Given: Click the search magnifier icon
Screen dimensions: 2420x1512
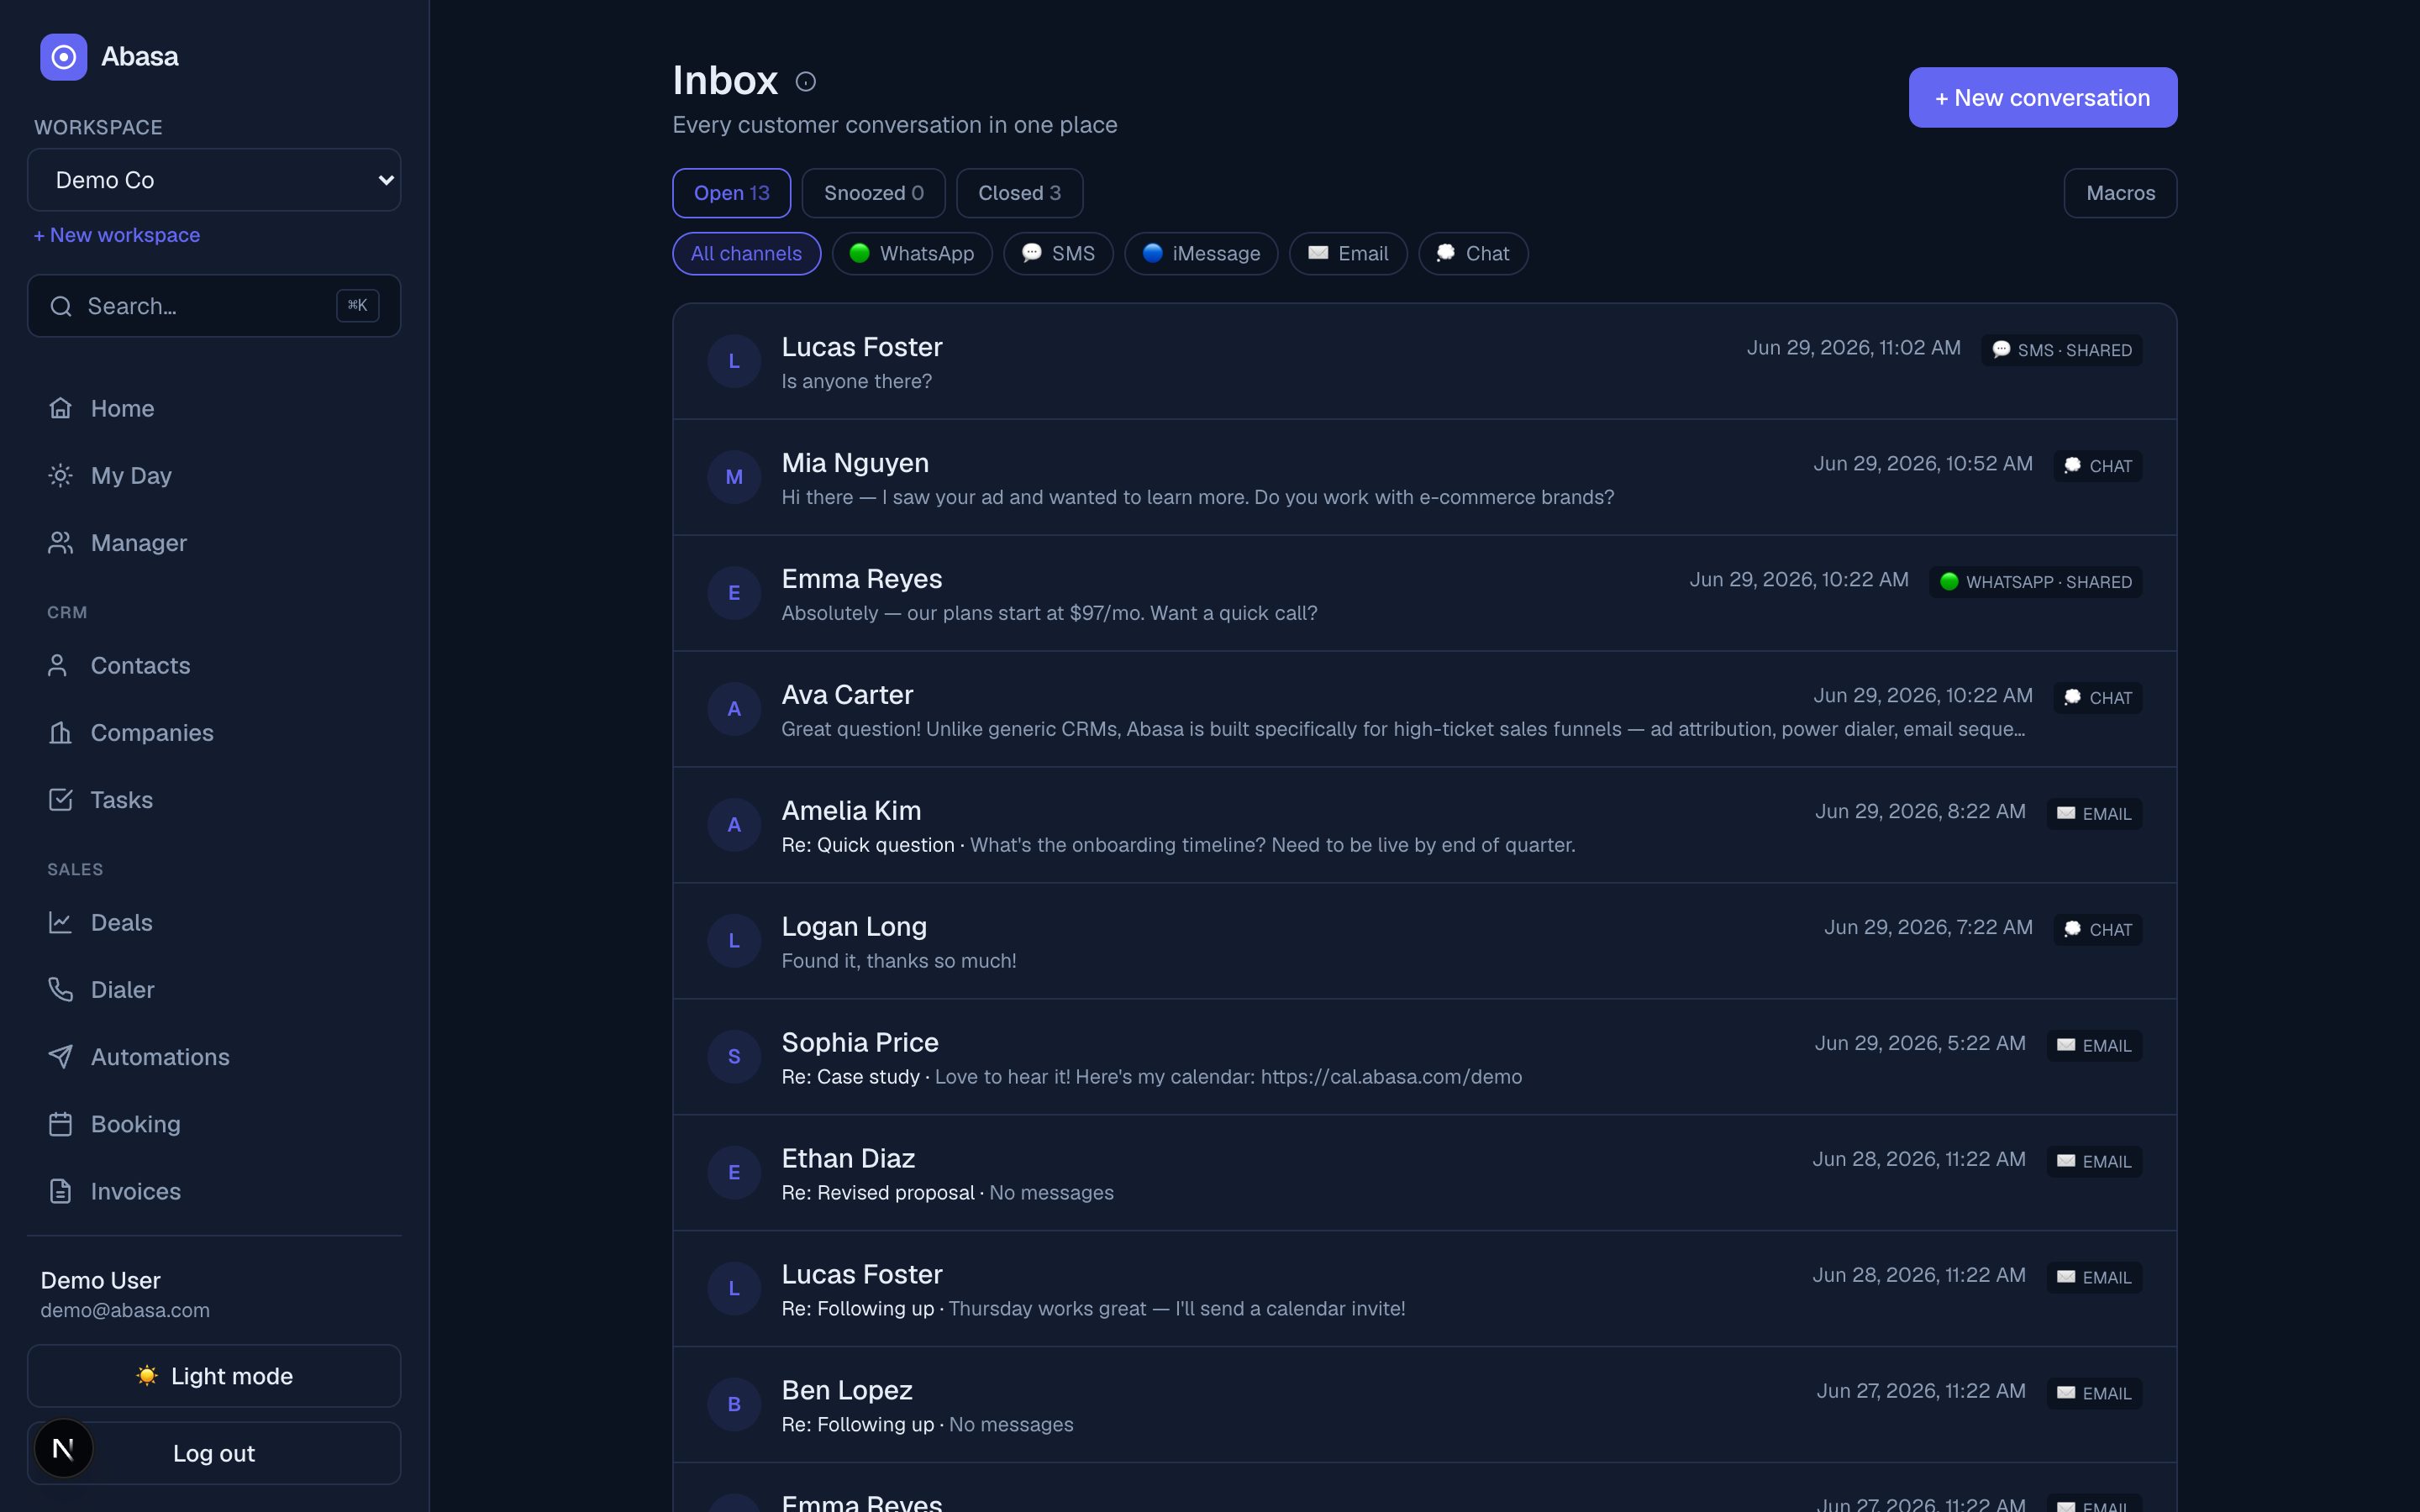Looking at the screenshot, I should tap(61, 306).
